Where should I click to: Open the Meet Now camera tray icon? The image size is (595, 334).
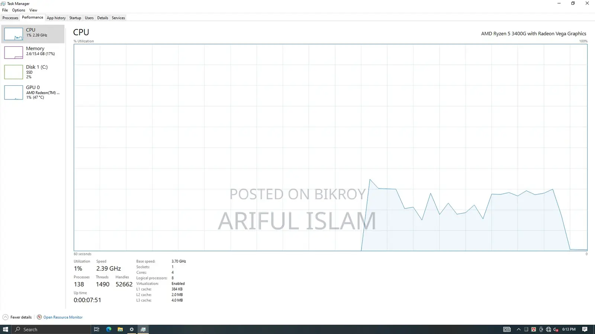click(541, 329)
